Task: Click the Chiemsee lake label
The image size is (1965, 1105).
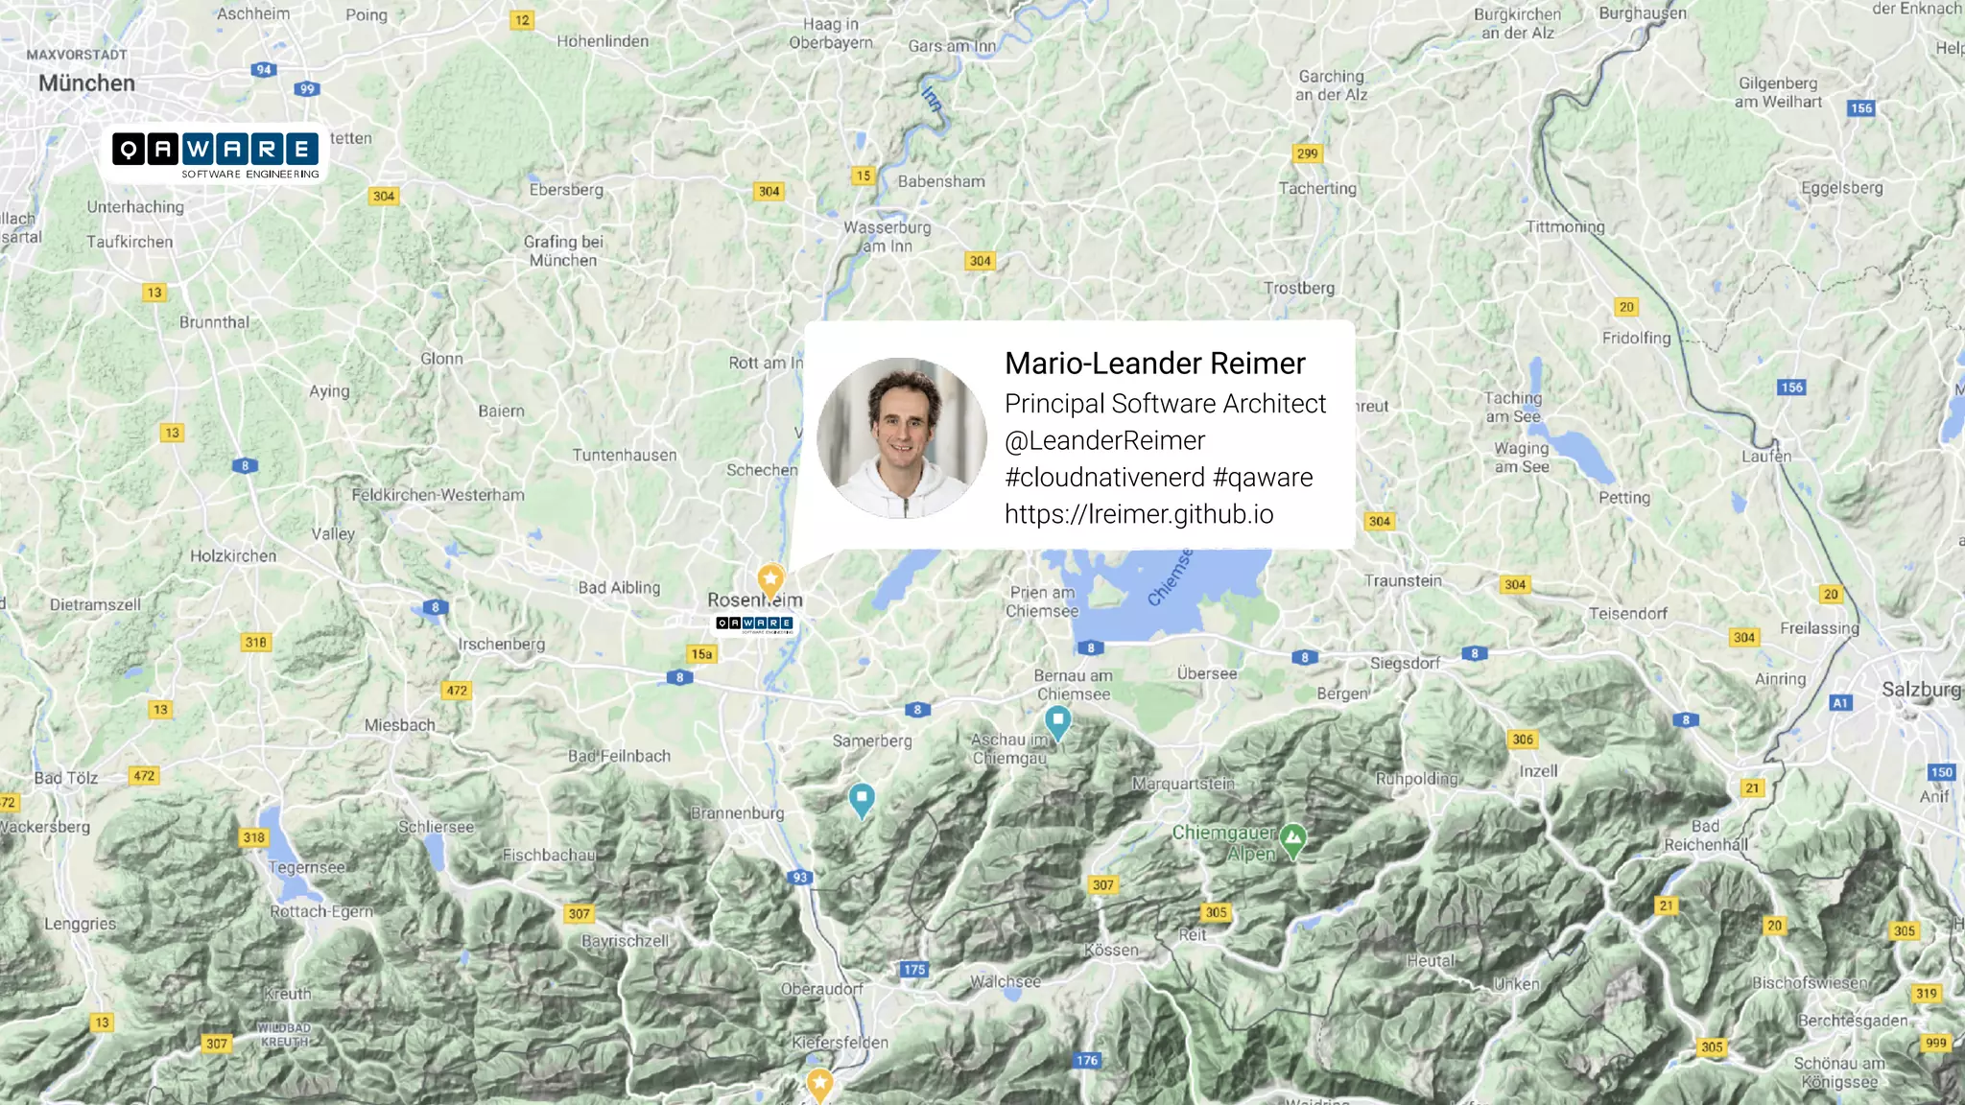Action: (1171, 577)
